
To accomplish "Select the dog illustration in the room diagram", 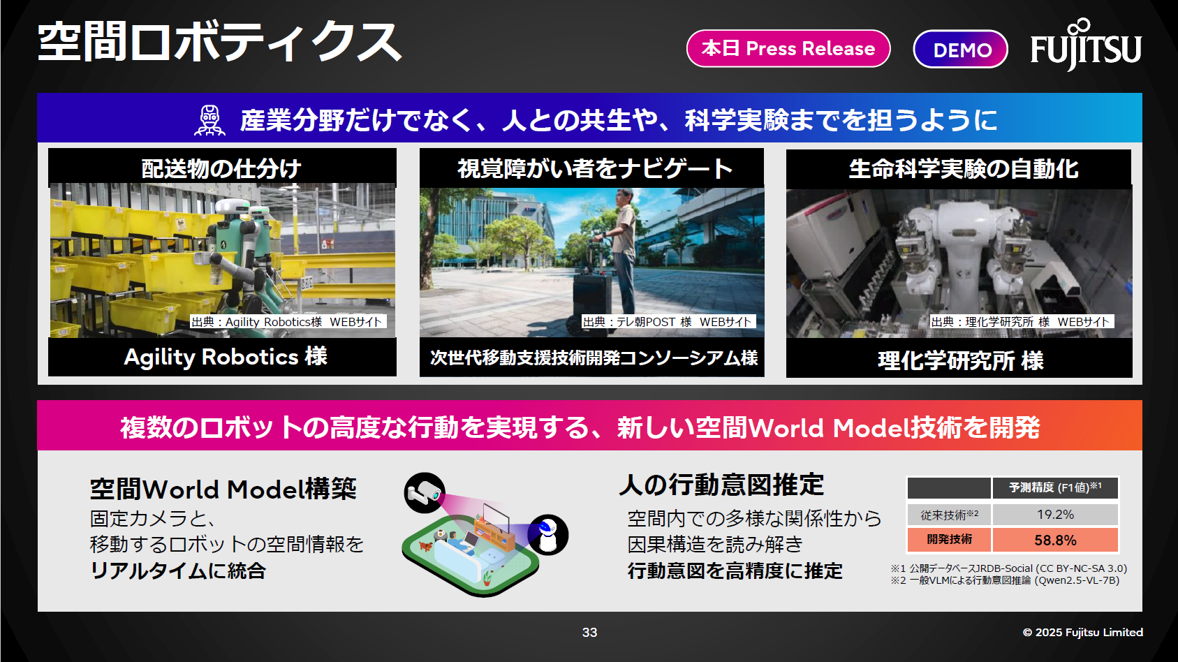I will pyautogui.click(x=426, y=547).
